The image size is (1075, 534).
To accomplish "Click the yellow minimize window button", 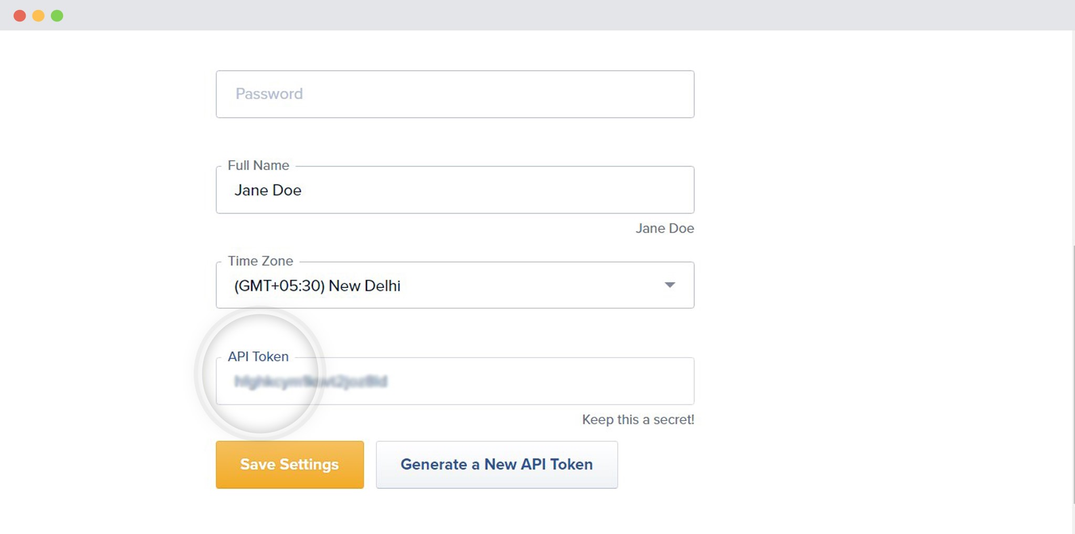I will (x=38, y=16).
